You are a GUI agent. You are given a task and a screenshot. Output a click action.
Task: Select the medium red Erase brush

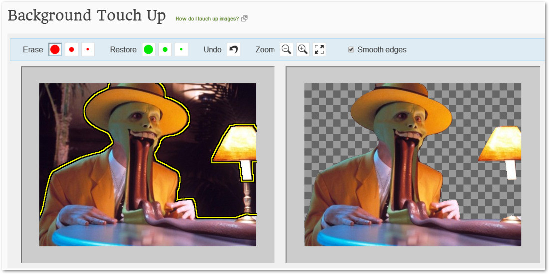71,50
